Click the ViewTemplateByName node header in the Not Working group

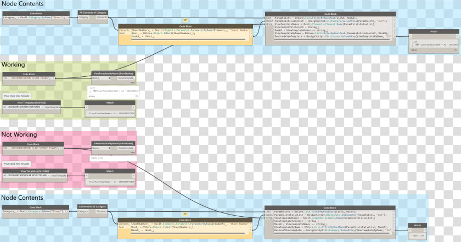(x=113, y=143)
